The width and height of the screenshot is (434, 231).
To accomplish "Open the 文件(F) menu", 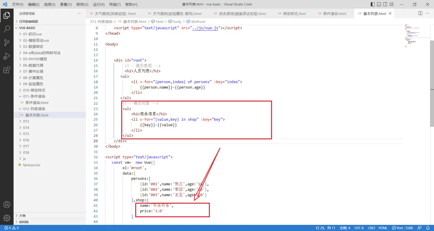I will coord(18,4).
